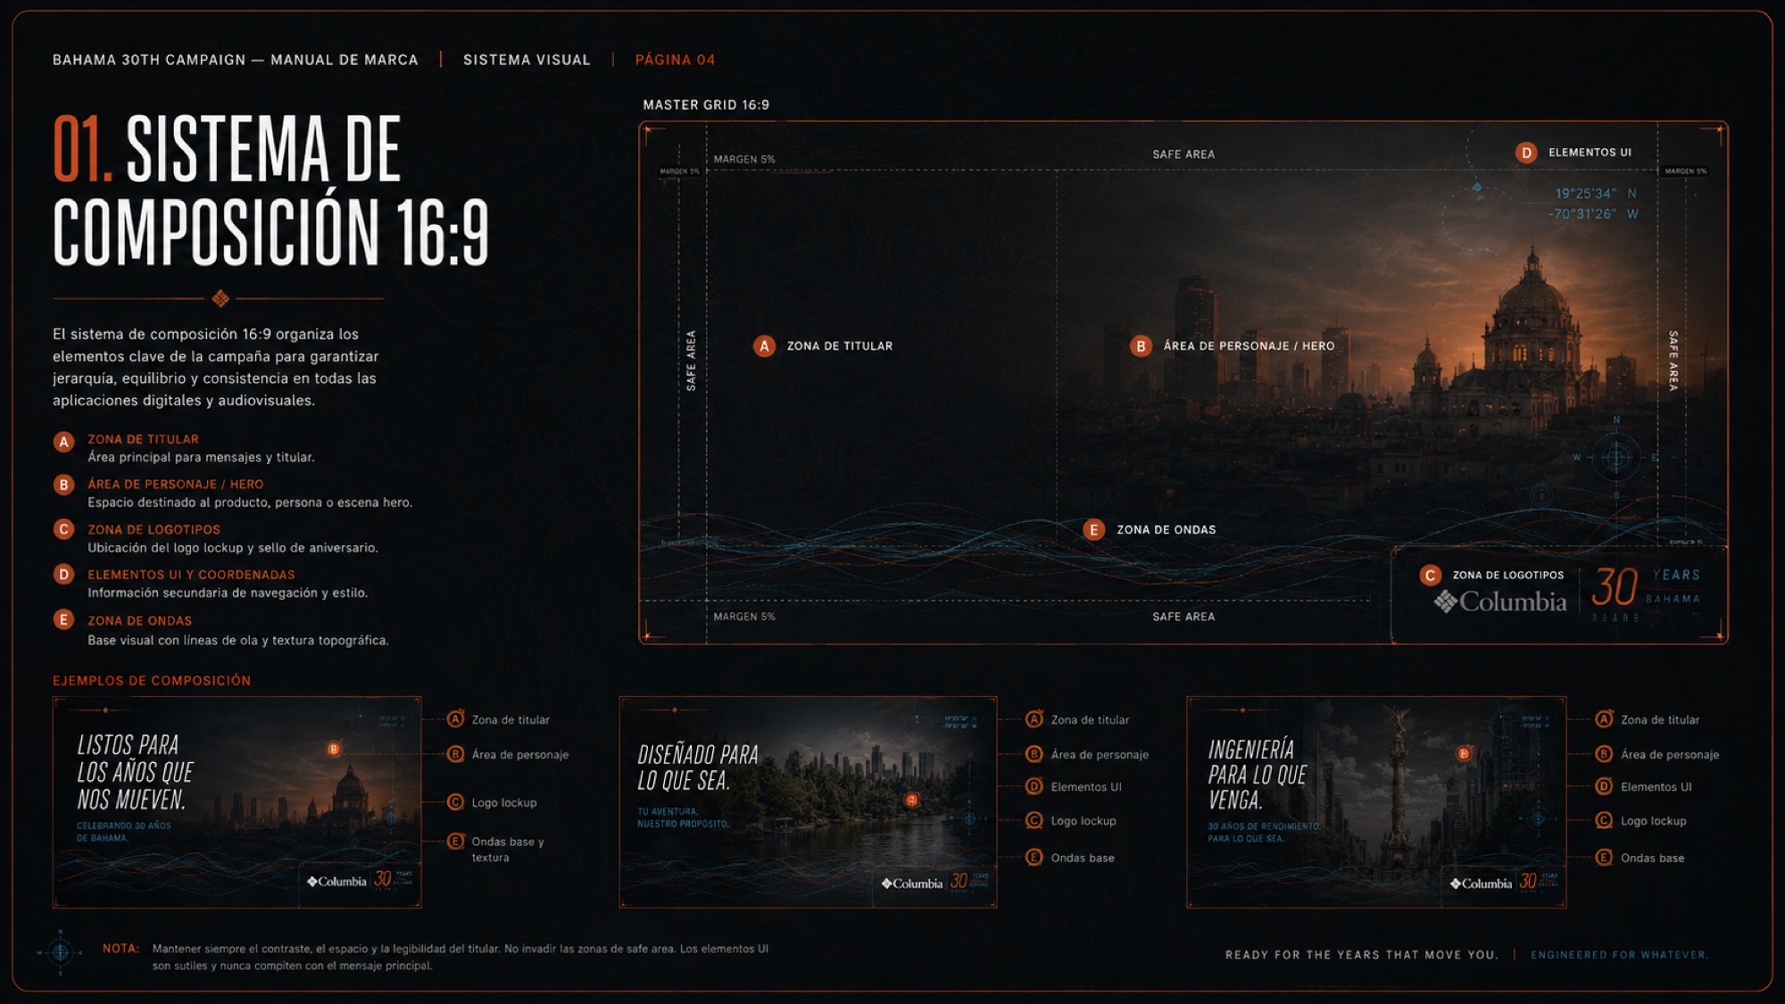Select the "ZONA DE LOGOTIPOS" heading in the left list
The width and height of the screenshot is (1785, 1004).
point(154,529)
